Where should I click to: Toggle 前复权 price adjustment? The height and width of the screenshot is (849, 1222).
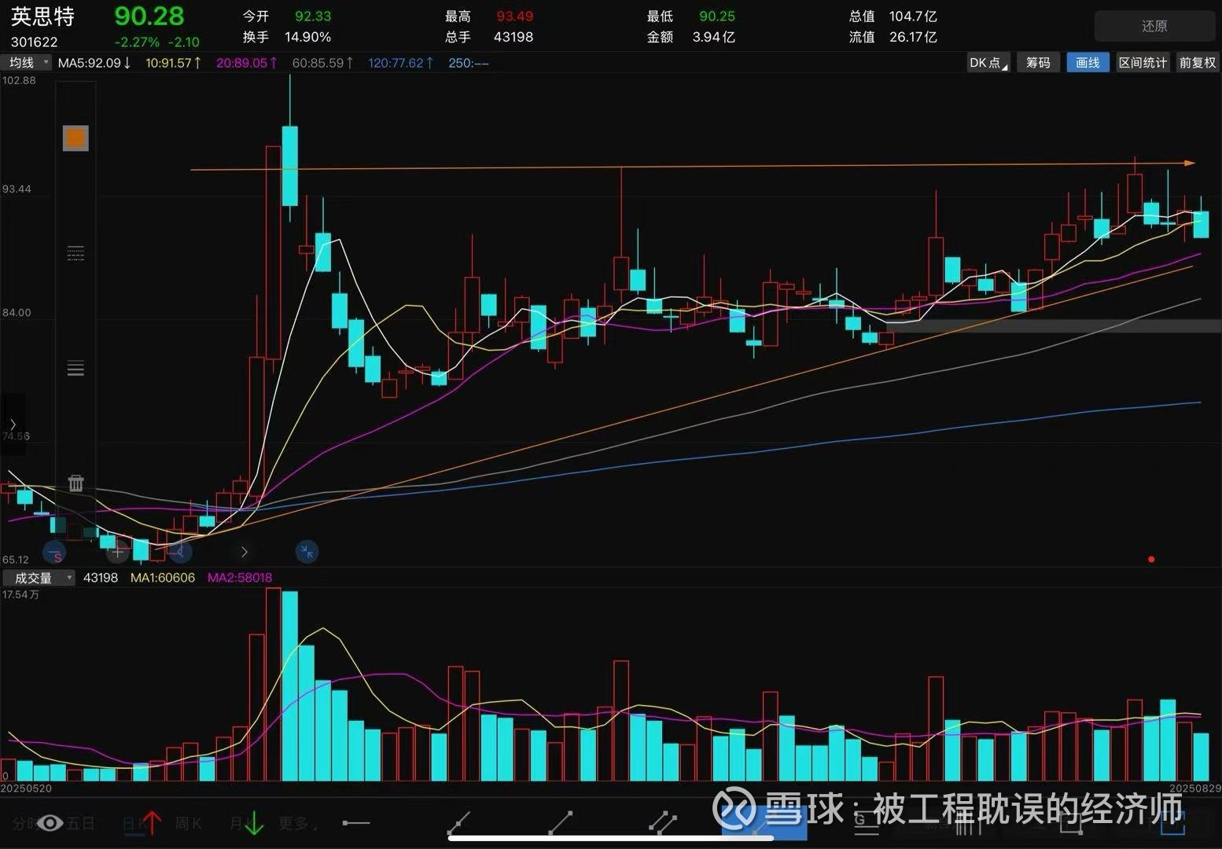pyautogui.click(x=1197, y=63)
